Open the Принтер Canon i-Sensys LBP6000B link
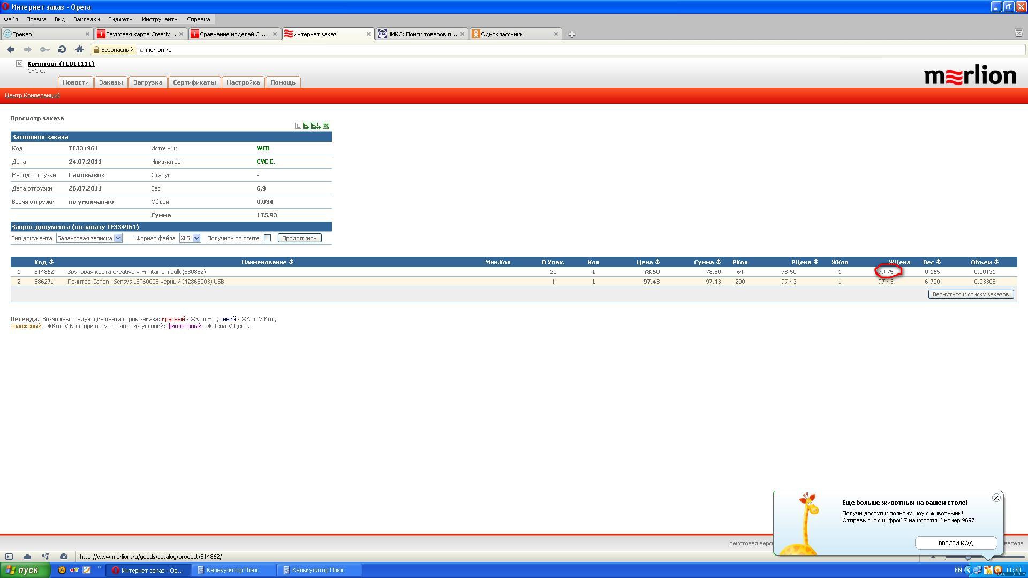Viewport: 1028px width, 578px height. 146,282
